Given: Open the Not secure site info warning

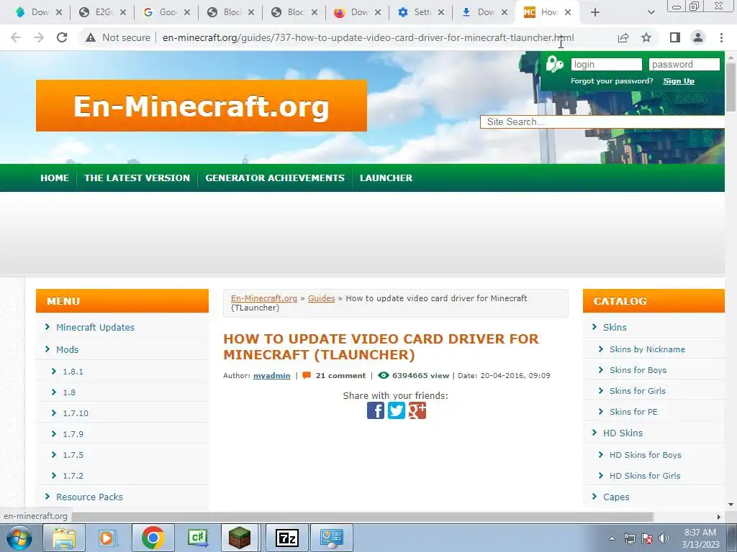Looking at the screenshot, I should (118, 37).
